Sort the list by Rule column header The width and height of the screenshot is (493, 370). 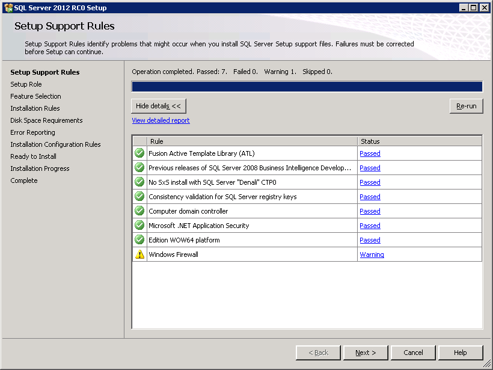(x=252, y=141)
